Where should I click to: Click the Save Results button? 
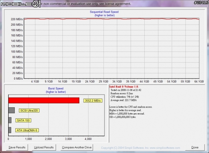click(17, 147)
